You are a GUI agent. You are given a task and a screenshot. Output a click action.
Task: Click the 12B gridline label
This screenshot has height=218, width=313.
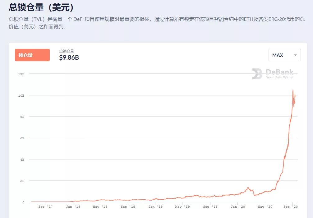click(x=21, y=74)
